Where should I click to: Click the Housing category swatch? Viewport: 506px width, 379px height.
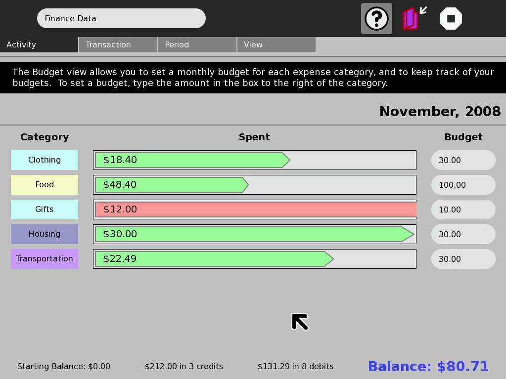click(x=45, y=234)
